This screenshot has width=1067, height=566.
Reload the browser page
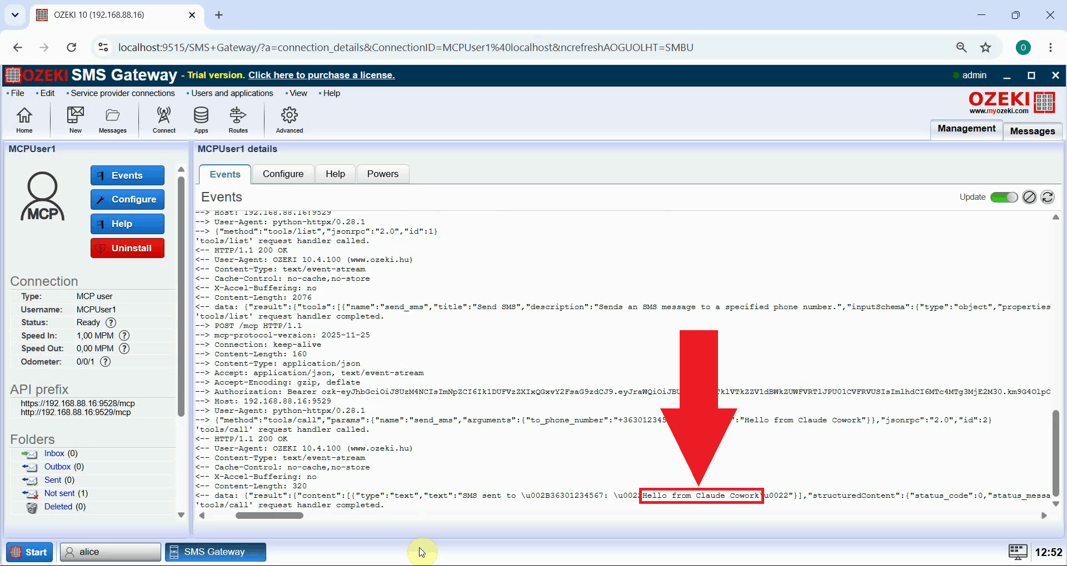72,47
